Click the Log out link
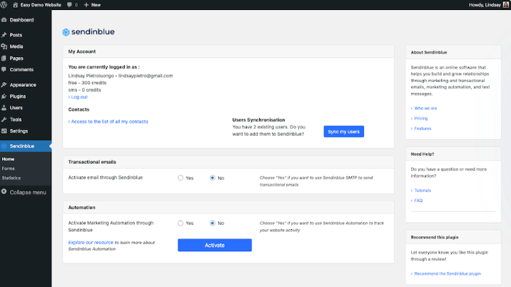Viewport: 511px width, 287px height. 78,97
